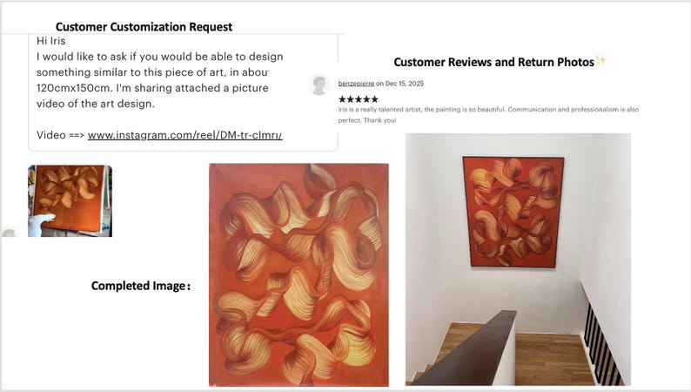Click the five-star rating
691x392 pixels.
point(359,99)
